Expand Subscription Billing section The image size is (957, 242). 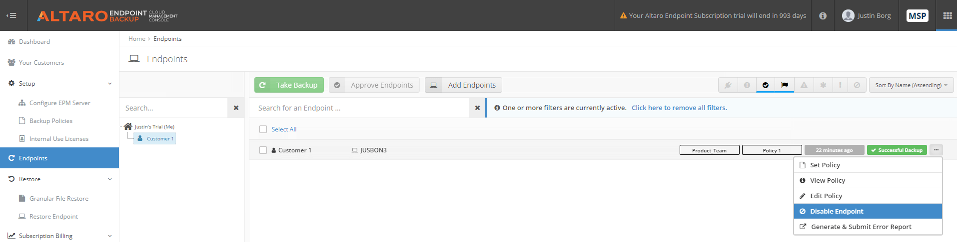coord(59,236)
